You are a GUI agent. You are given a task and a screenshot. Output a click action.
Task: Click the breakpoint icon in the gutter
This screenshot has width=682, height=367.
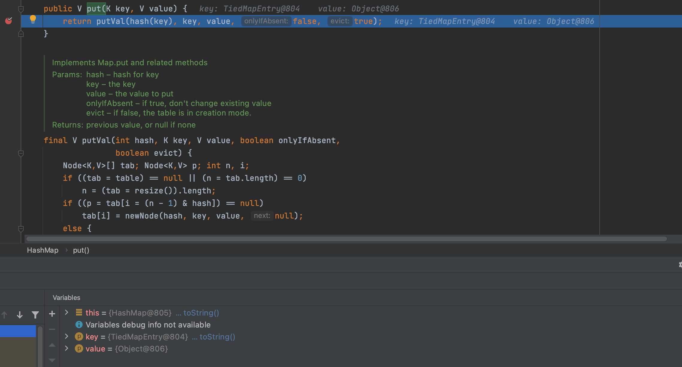point(8,21)
